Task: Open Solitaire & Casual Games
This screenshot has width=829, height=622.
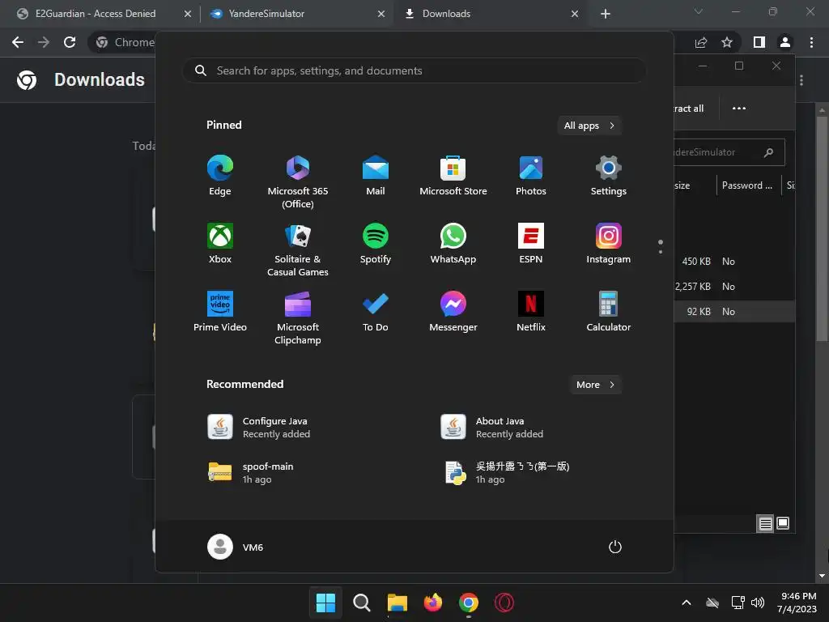Action: click(298, 249)
